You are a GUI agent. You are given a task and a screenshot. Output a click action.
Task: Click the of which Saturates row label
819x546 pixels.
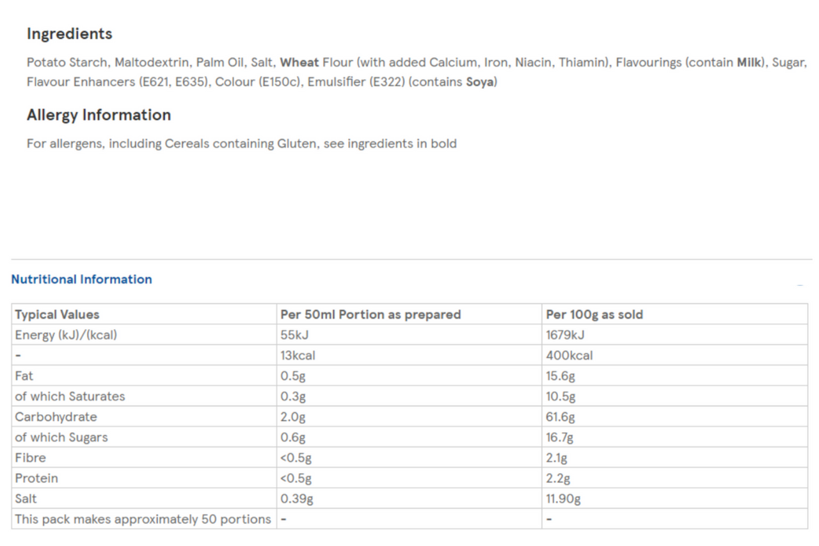click(x=70, y=396)
